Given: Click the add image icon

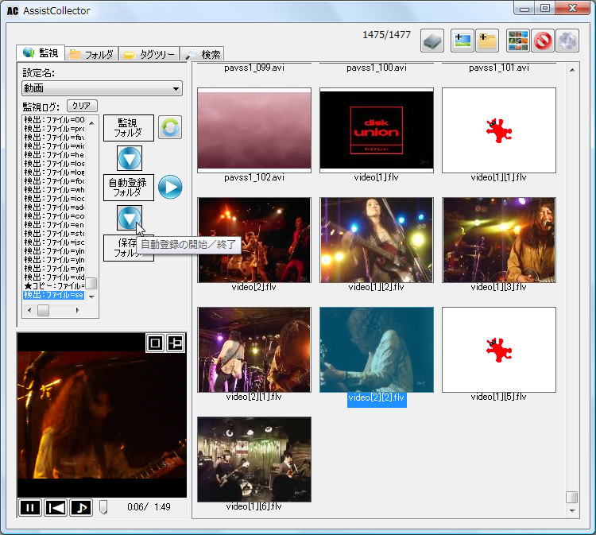Looking at the screenshot, I should [462, 41].
